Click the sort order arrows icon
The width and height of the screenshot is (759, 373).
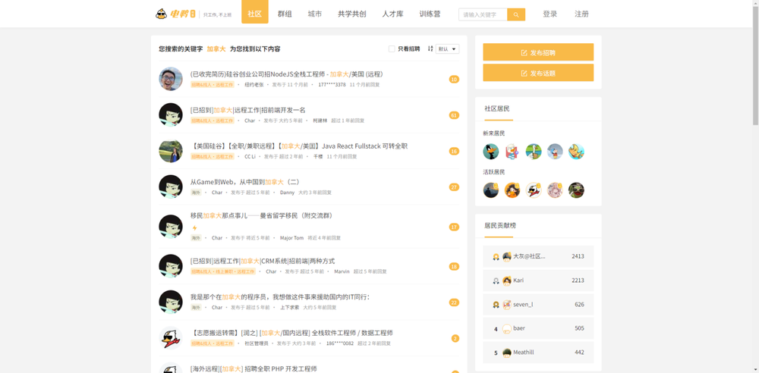click(x=430, y=49)
